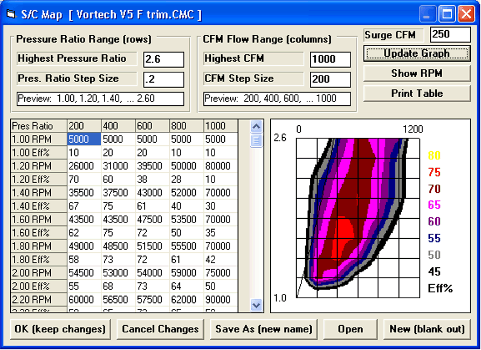The image size is (481, 350).
Task: Click the gray 50 efficiency legend label
Action: [x=435, y=255]
